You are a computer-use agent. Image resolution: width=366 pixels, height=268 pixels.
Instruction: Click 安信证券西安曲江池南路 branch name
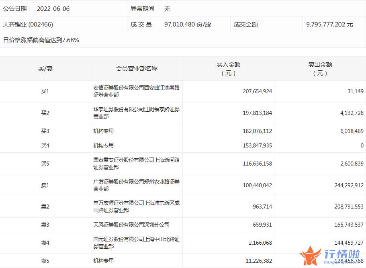pyautogui.click(x=136, y=91)
